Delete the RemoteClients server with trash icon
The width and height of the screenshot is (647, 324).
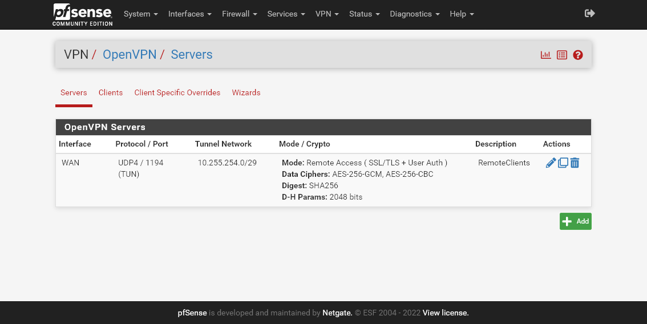point(575,163)
